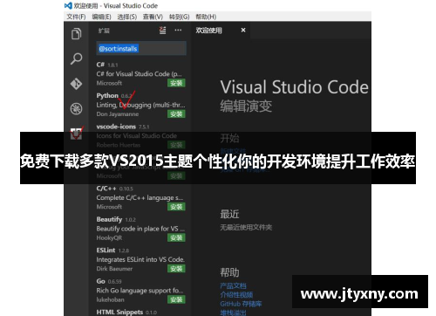Select the C# extension entry title
436x316 pixels.
(100, 65)
